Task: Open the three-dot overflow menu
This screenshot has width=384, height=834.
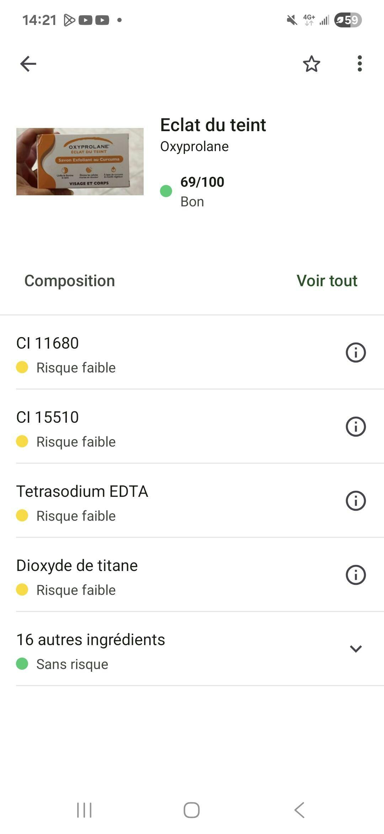Action: [360, 64]
